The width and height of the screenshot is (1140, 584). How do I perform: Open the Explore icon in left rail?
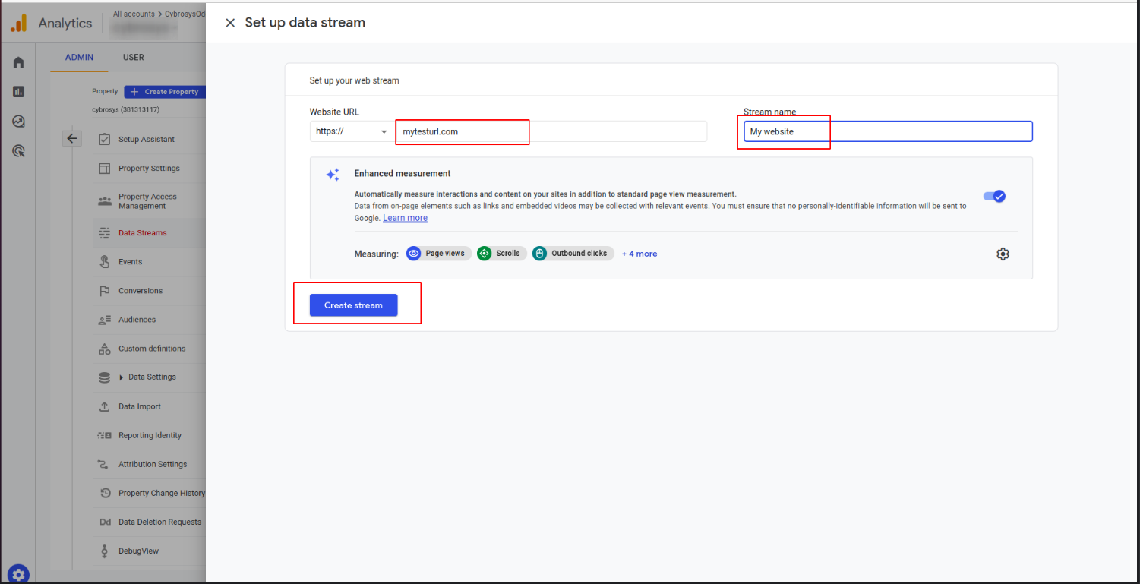(18, 122)
